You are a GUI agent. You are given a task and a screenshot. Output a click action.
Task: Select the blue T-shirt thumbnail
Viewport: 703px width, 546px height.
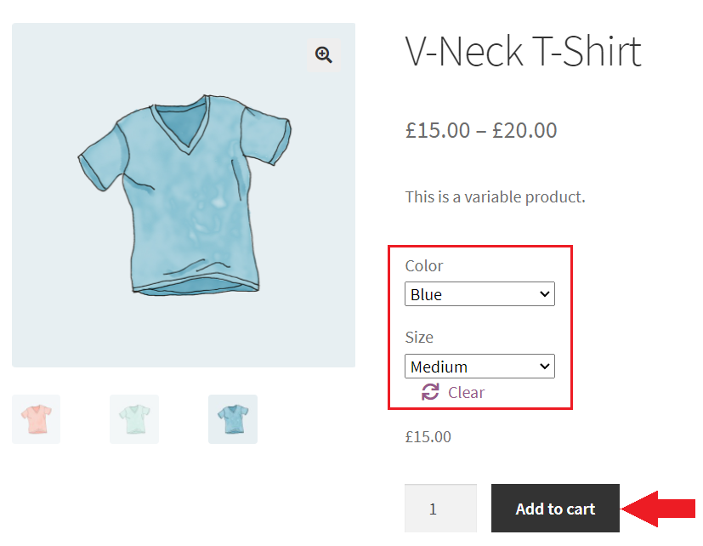tap(232, 418)
